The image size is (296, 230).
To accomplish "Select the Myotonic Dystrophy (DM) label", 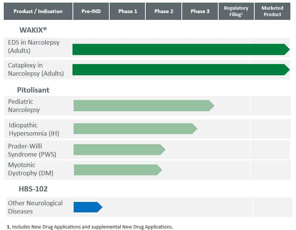I will click(x=30, y=169).
